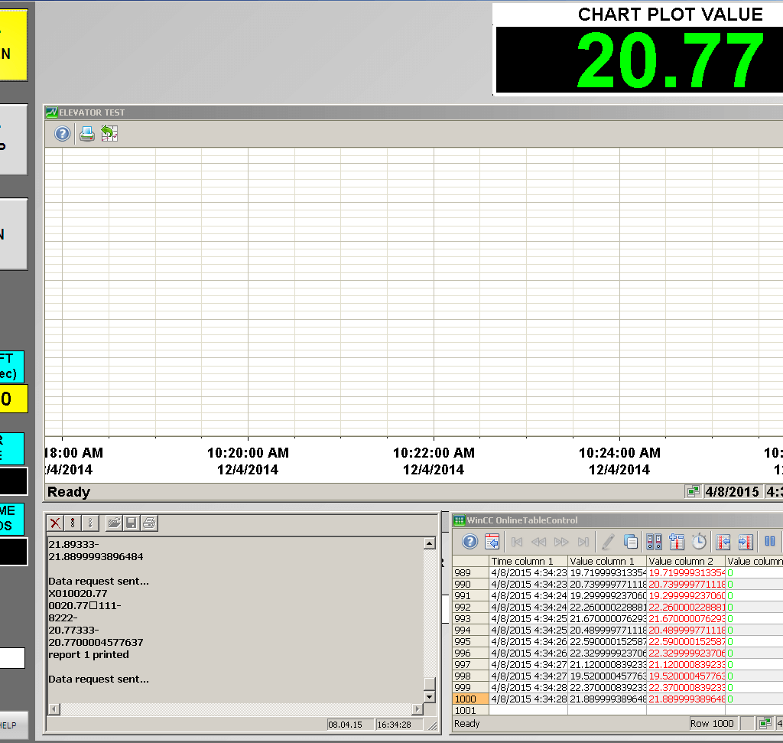Go to next data record in table
This screenshot has width=783, height=743.
point(561,542)
